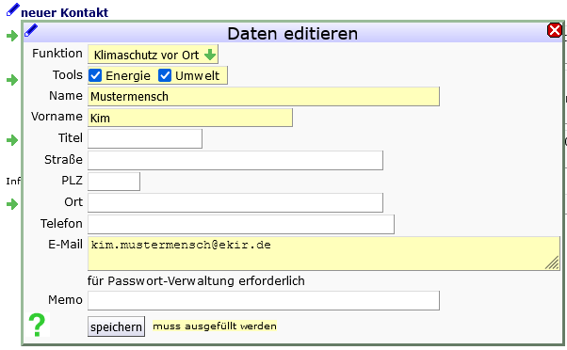The image size is (567, 350).
Task: Click the E-Mail textarea resize handle
Action: coord(552,262)
